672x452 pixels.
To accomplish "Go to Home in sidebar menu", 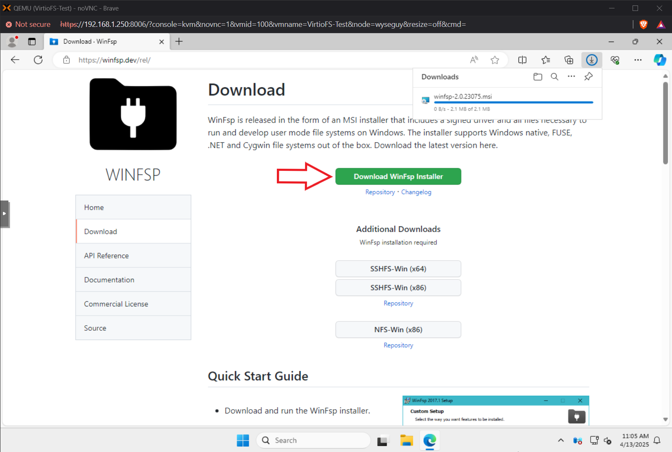I will point(133,207).
